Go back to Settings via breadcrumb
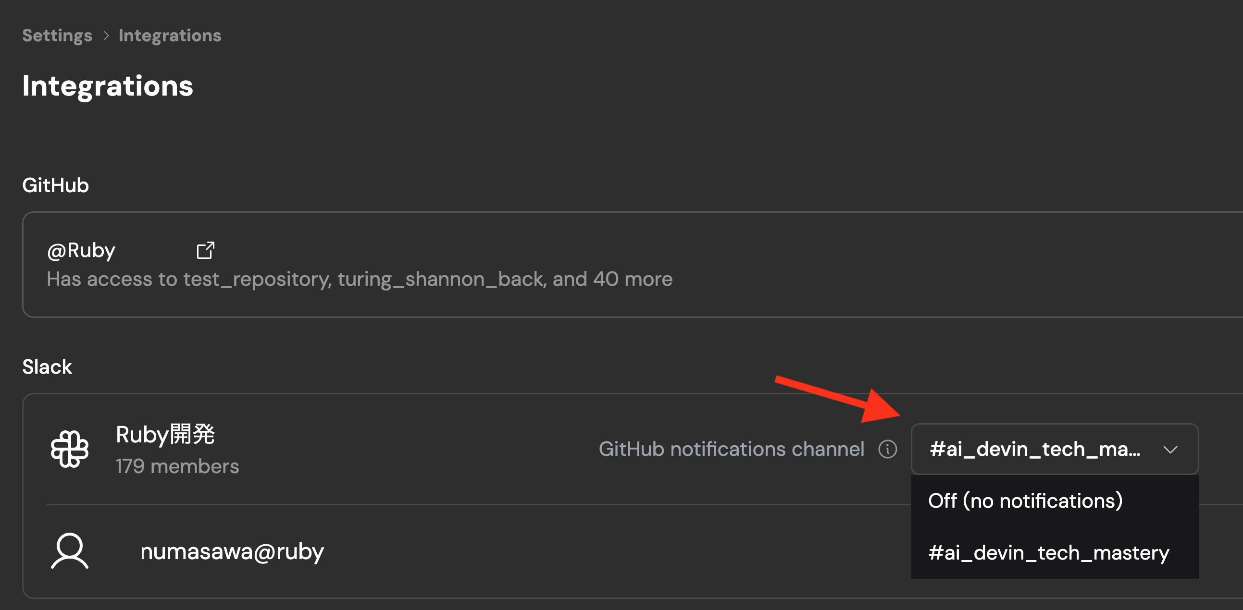 coord(57,36)
